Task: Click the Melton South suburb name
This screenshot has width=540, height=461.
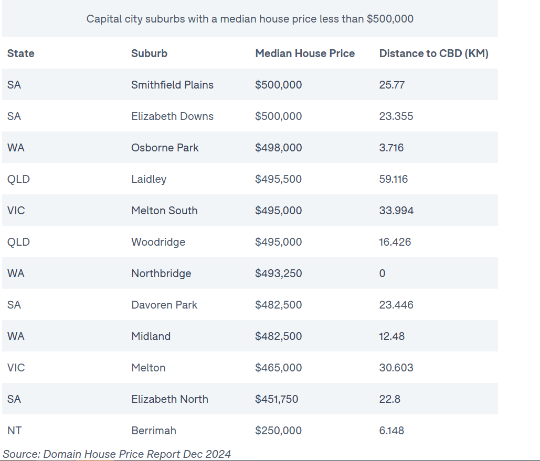Action: coord(164,211)
